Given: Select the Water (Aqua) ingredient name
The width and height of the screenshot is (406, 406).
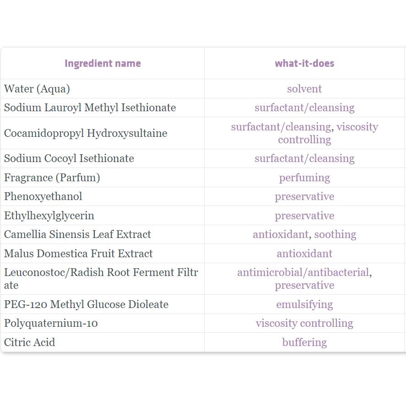Looking at the screenshot, I should [x=37, y=89].
